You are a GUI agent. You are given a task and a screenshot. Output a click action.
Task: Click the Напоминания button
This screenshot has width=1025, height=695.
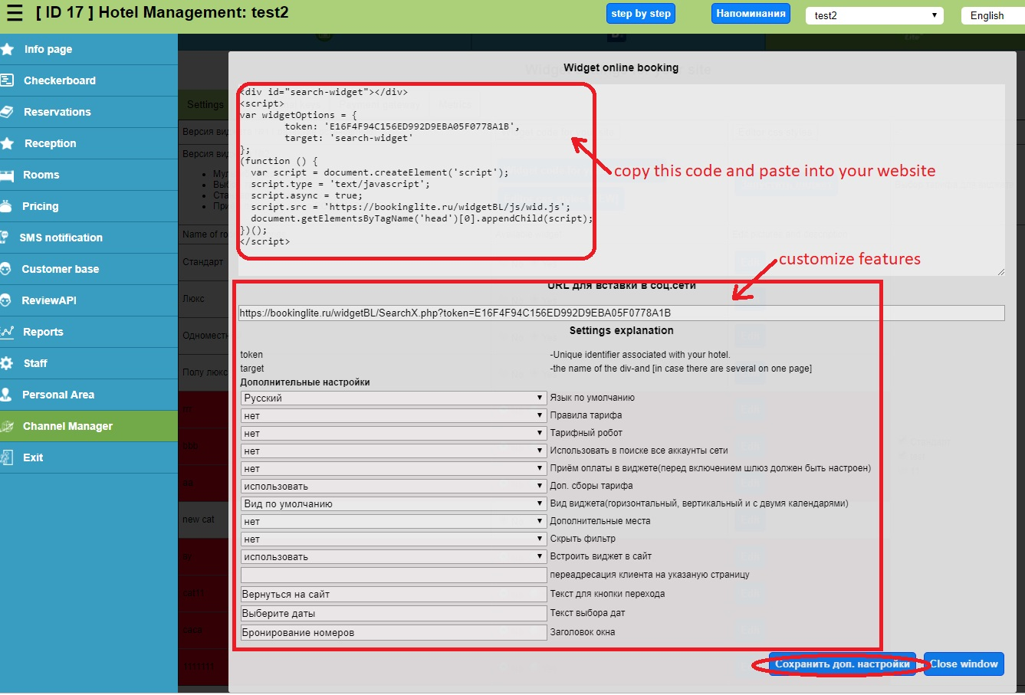[x=751, y=14]
